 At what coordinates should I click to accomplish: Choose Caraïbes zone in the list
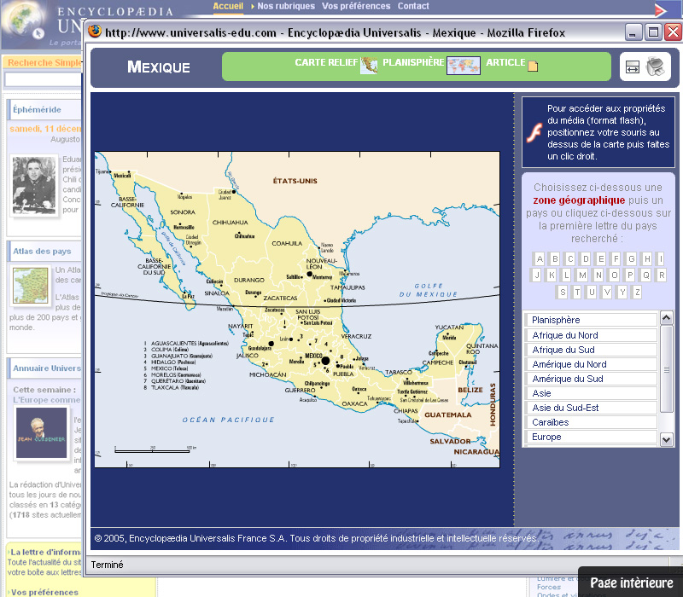(591, 422)
